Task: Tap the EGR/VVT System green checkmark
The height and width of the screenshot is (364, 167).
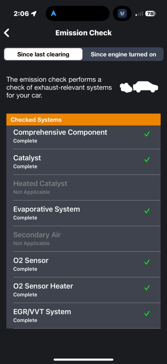Action: click(x=147, y=313)
